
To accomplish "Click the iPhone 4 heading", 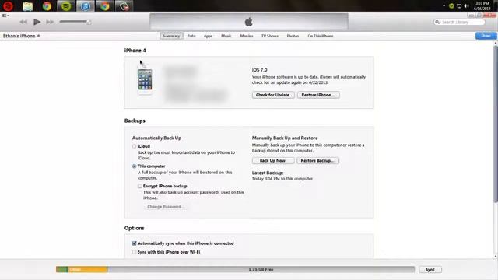I will [x=135, y=50].
